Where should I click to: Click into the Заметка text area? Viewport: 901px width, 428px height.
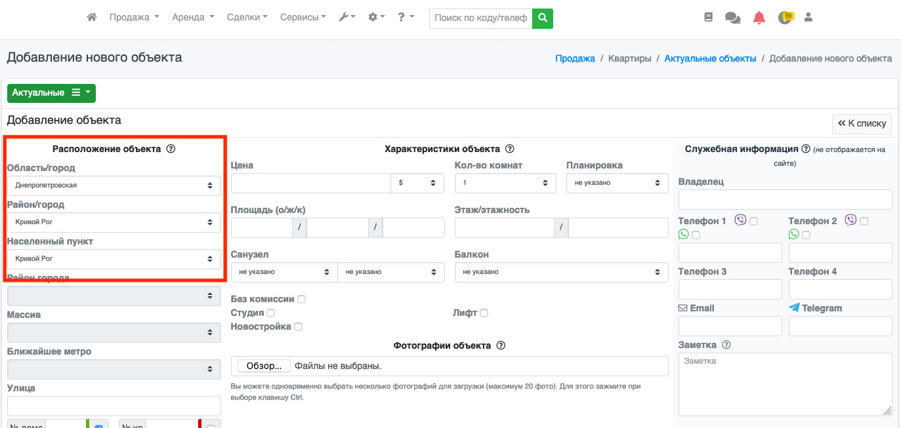point(784,384)
